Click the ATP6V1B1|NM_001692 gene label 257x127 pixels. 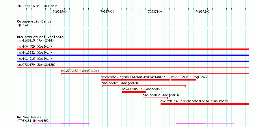[x=33, y=121]
